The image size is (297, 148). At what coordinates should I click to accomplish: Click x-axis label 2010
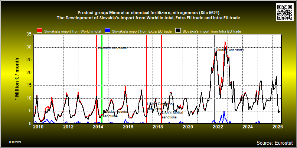[39, 127]
